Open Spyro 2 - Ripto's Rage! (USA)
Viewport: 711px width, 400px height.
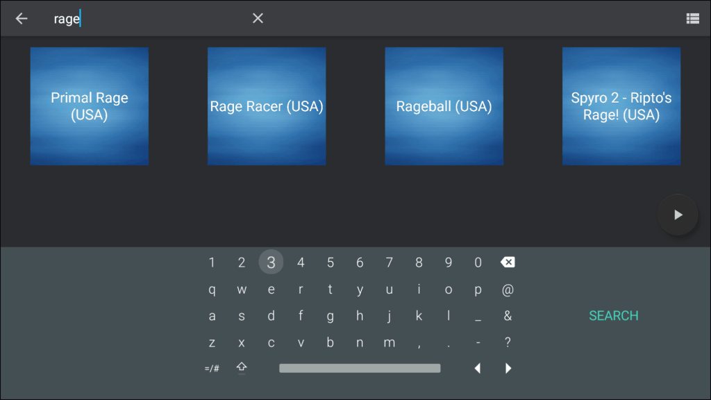click(621, 106)
